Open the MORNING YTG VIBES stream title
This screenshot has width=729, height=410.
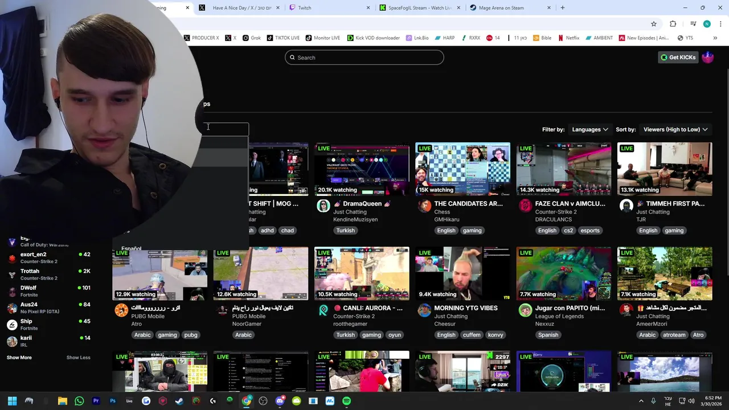[466, 308]
